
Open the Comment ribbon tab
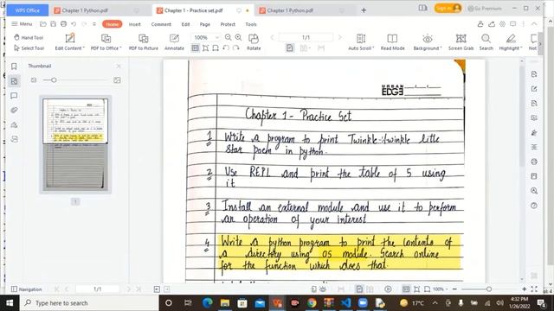coord(161,24)
